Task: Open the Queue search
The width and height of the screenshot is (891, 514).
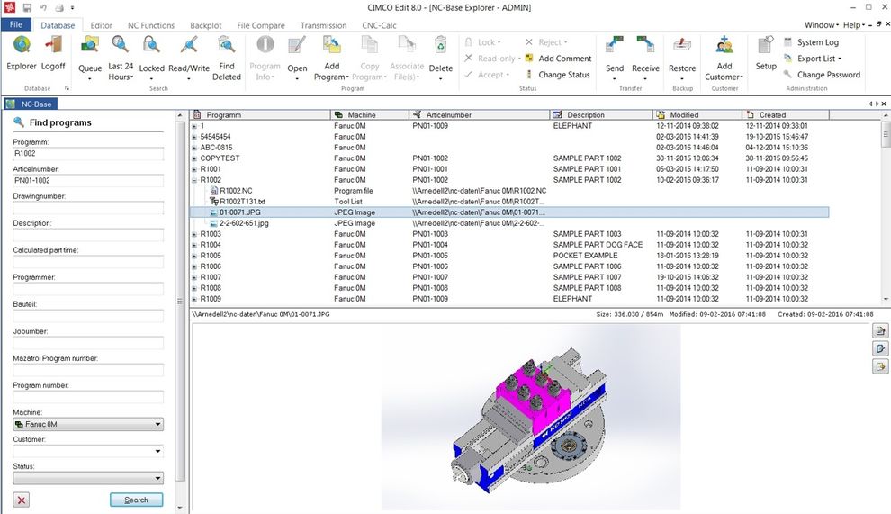Action: pyautogui.click(x=90, y=57)
